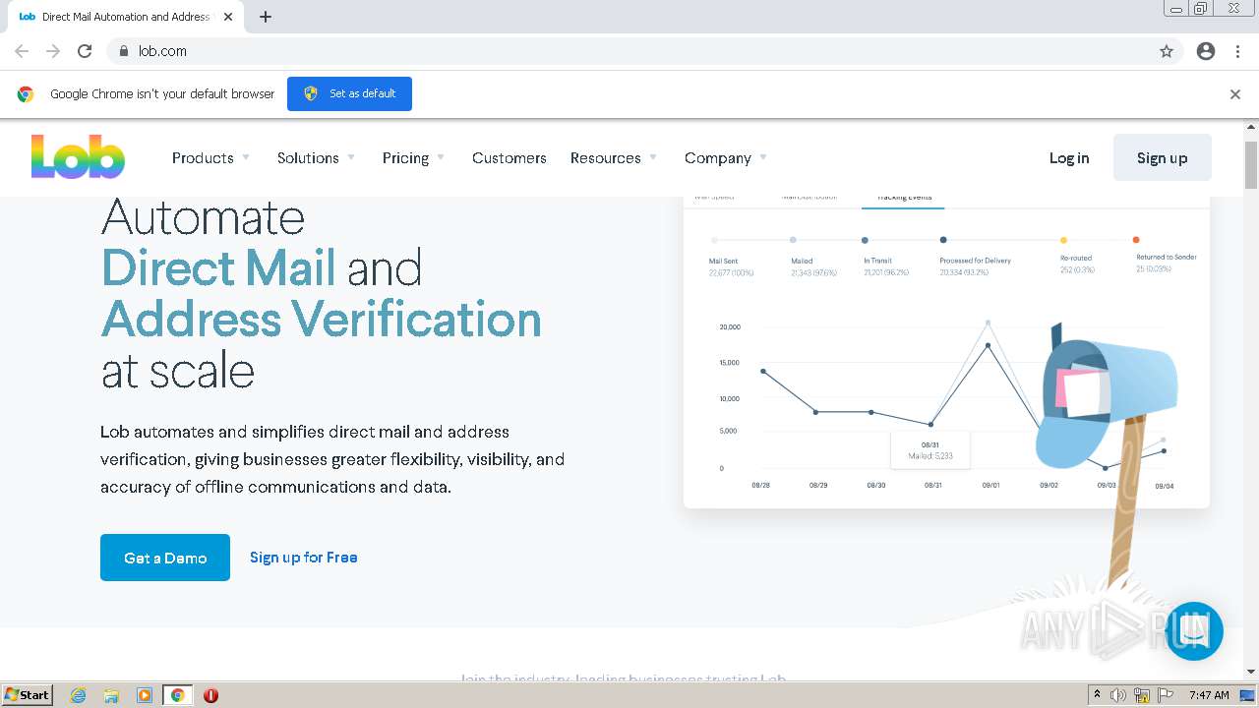Show hidden system tray icons
The height and width of the screenshot is (708, 1259).
tap(1097, 695)
